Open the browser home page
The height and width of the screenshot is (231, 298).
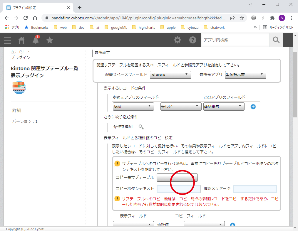click(x=35, y=18)
